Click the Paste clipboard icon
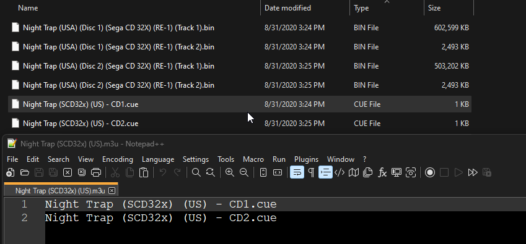 click(144, 172)
